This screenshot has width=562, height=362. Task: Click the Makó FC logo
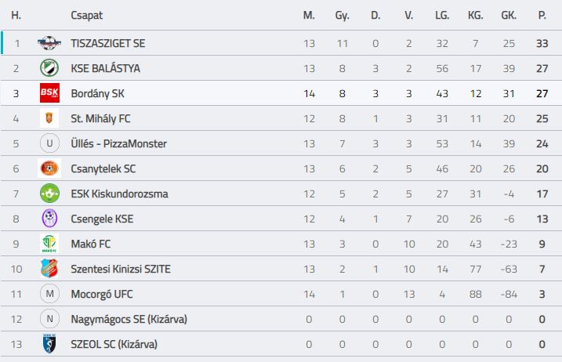[x=49, y=244]
